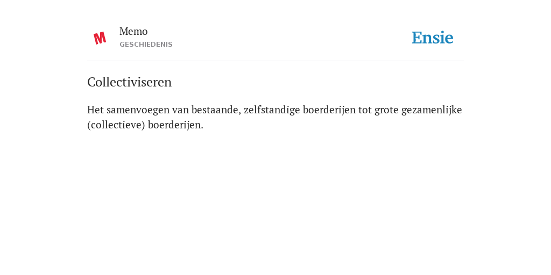The height and width of the screenshot is (275, 551).
Task: Click the letter 'E' of Ensie logo
Action: pos(416,38)
